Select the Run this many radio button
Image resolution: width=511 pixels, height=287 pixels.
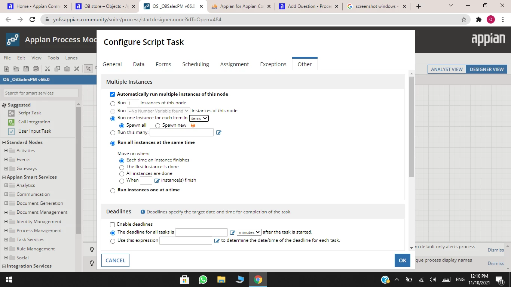(113, 133)
